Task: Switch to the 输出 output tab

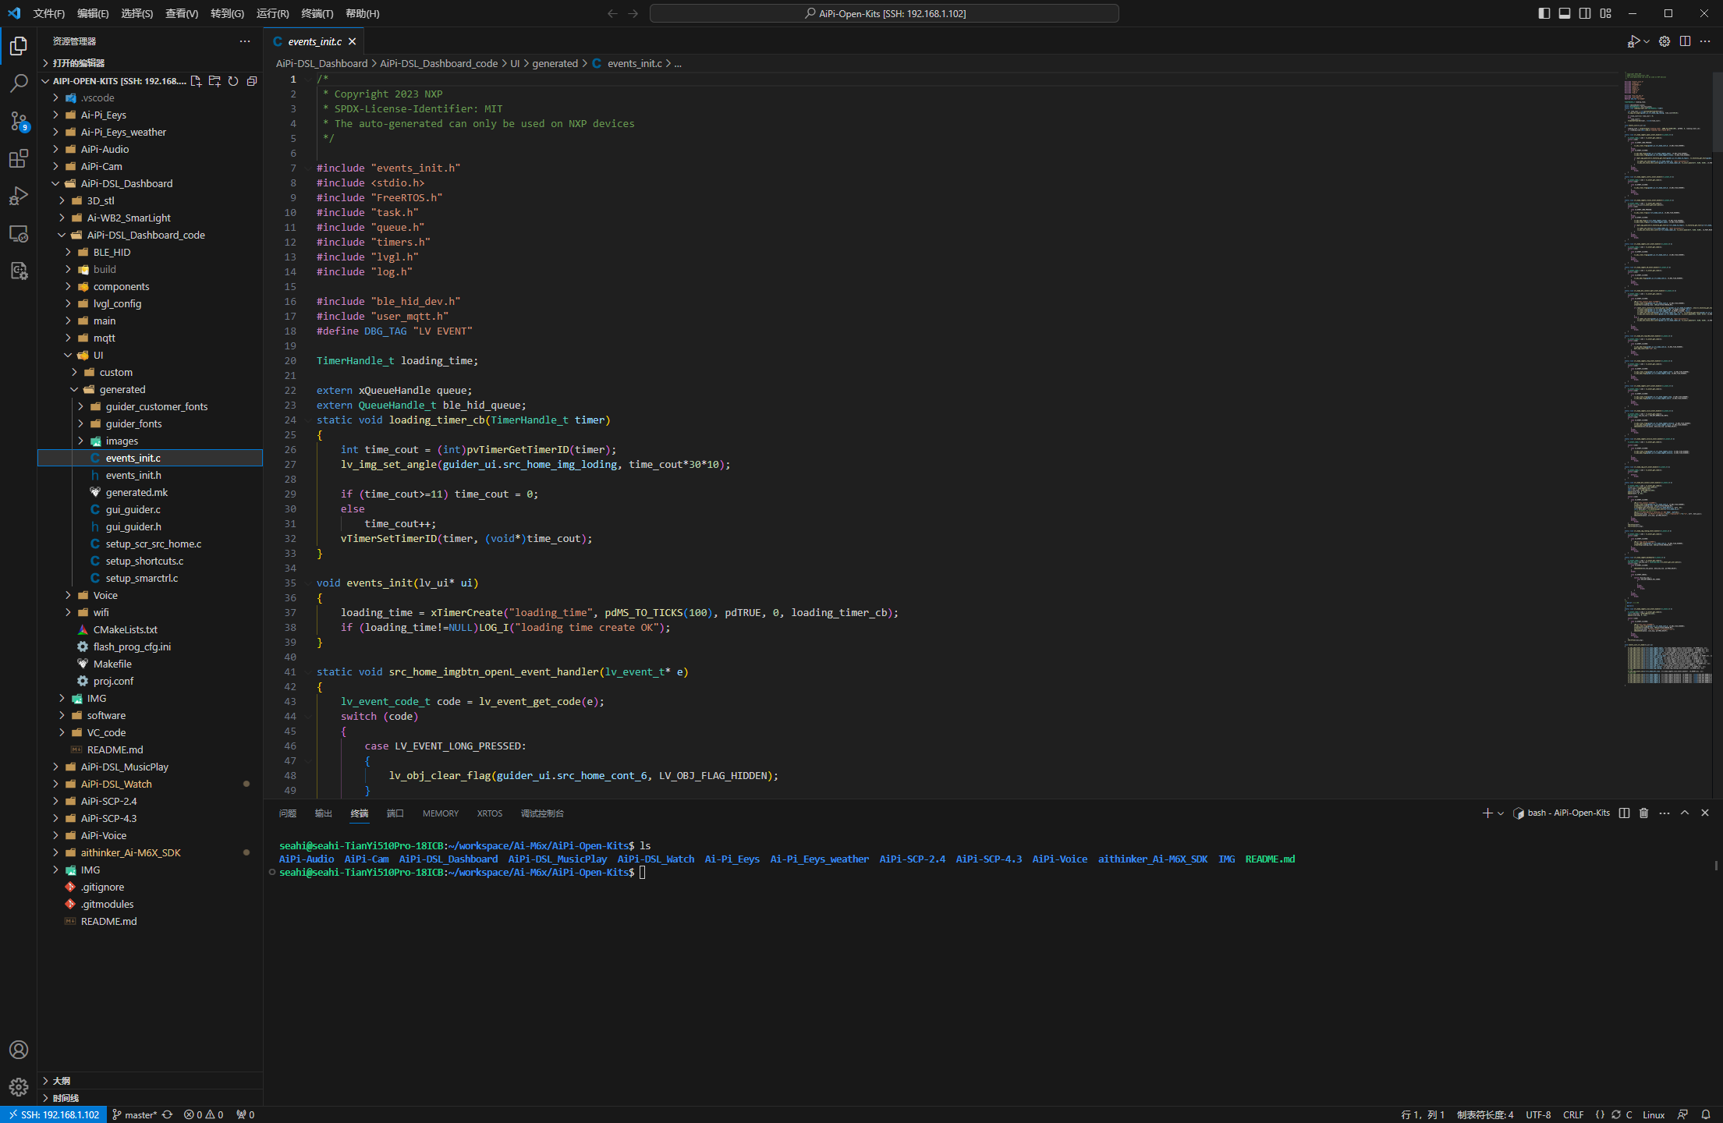Action: click(323, 813)
